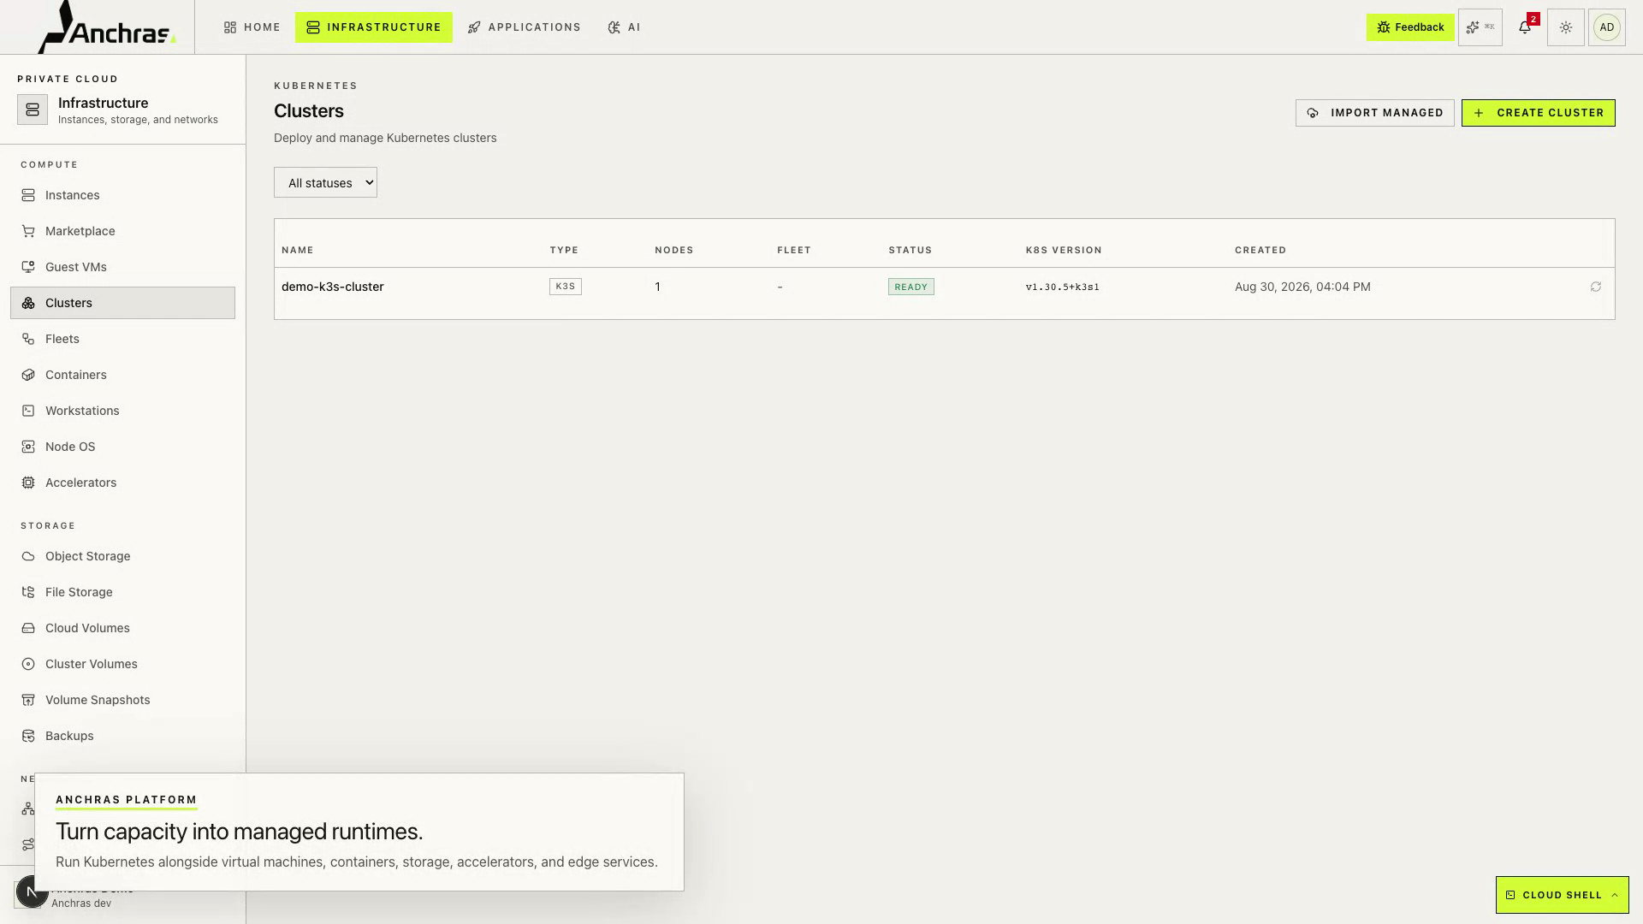Open the Backups page

(122, 736)
